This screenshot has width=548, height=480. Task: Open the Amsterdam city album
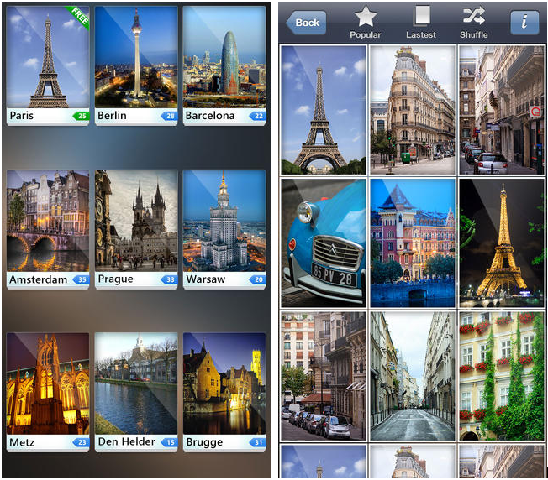[48, 229]
